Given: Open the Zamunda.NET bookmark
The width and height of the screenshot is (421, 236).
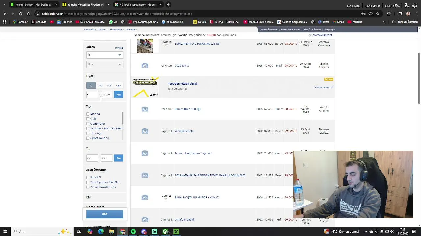Looking at the screenshot, I should [x=172, y=22].
